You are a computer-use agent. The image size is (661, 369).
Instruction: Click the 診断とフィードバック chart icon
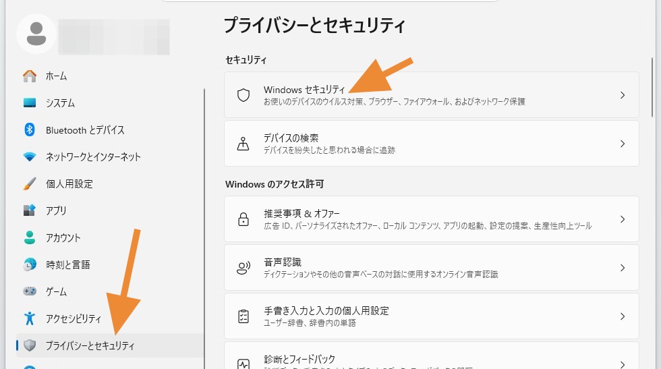click(x=243, y=364)
